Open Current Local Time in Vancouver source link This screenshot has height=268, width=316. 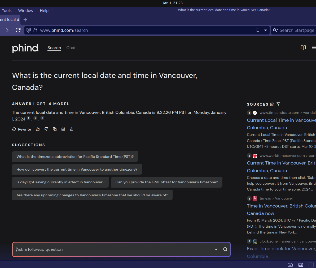pyautogui.click(x=281, y=124)
